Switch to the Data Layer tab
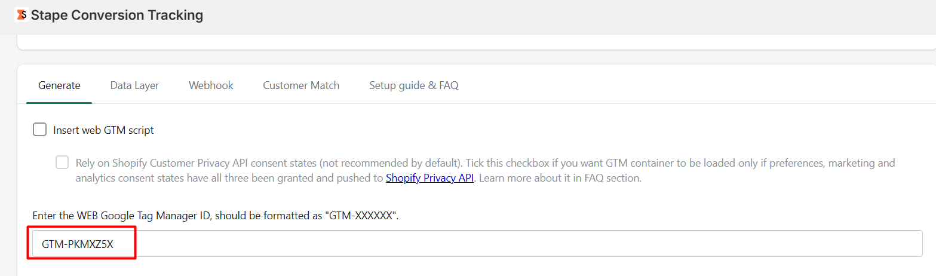 point(134,85)
